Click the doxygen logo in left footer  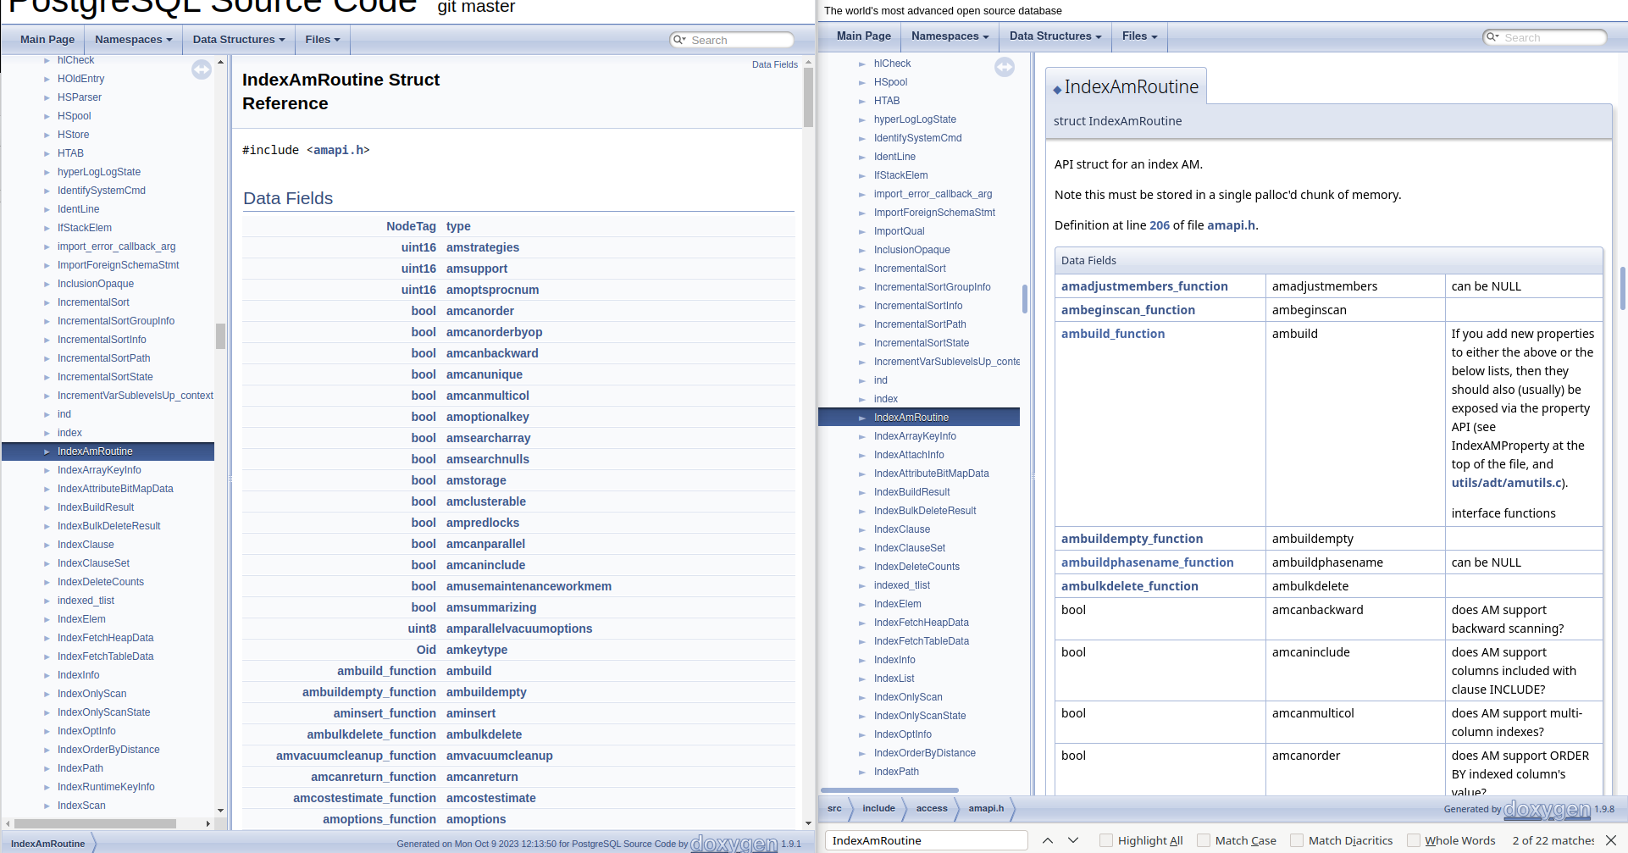(x=734, y=844)
